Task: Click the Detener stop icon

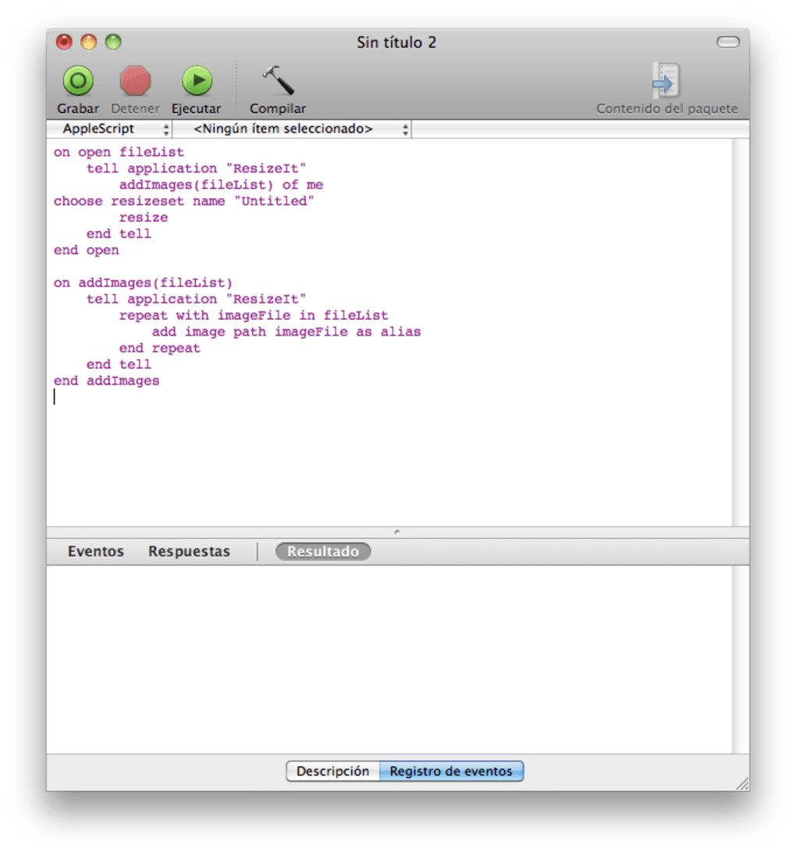Action: point(135,81)
